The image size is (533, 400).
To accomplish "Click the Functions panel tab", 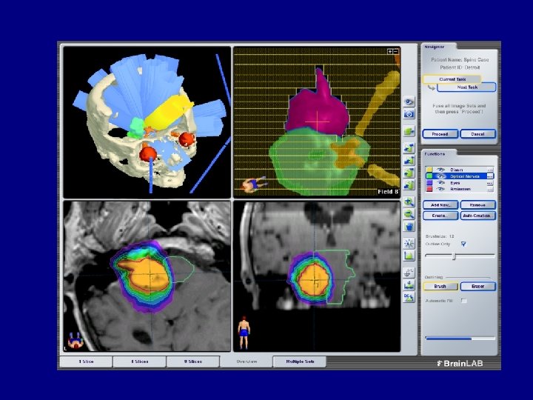I will pyautogui.click(x=438, y=154).
